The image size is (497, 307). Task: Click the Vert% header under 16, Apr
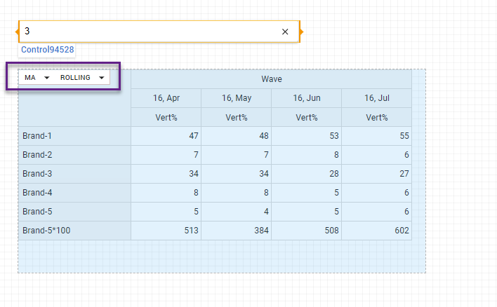166,117
